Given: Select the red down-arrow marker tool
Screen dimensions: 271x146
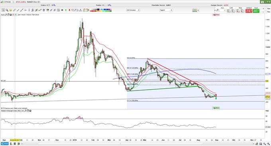Looking at the screenshot, I should (69, 10).
